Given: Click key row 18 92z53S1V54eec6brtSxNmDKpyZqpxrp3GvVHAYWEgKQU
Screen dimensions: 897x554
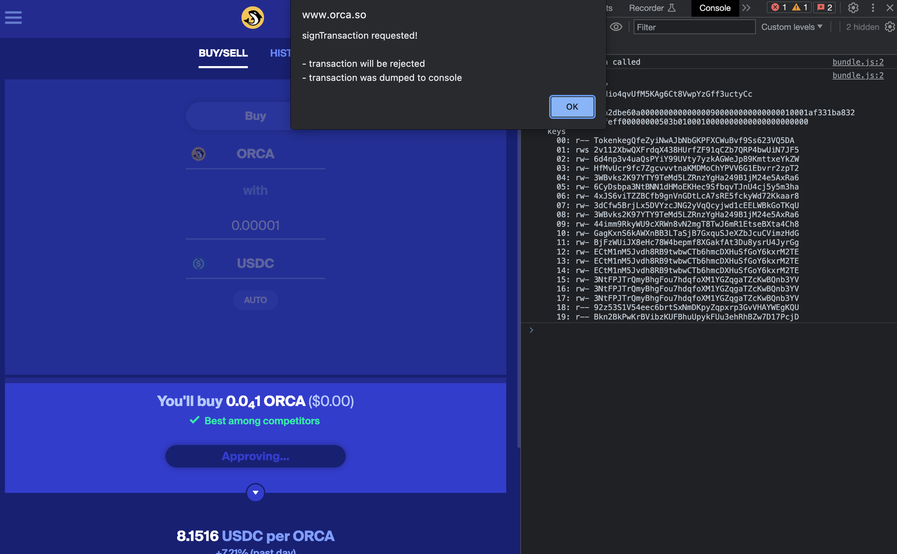Looking at the screenshot, I should click(677, 308).
